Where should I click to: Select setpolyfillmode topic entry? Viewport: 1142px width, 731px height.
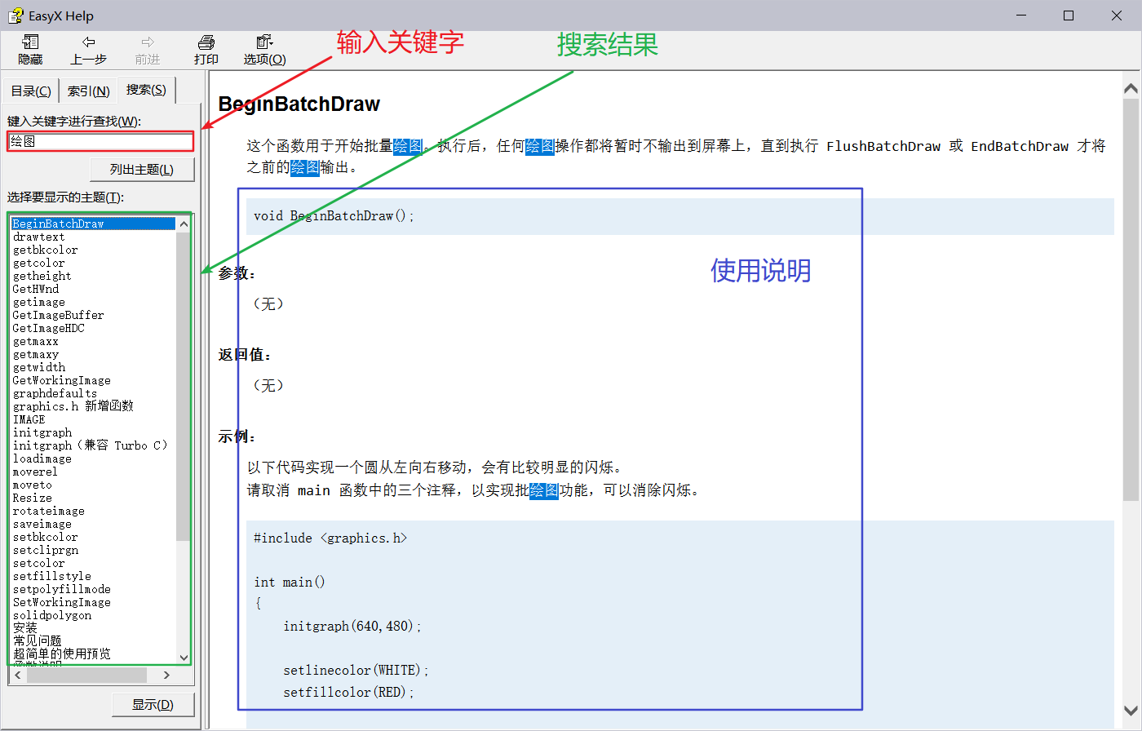pos(61,589)
